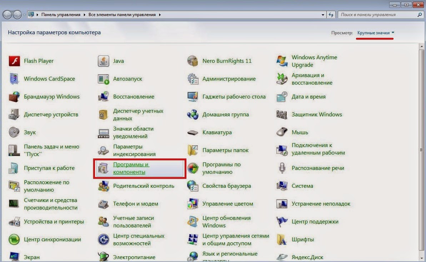
Task: Open the Мышь mouse icon
Action: click(x=282, y=132)
